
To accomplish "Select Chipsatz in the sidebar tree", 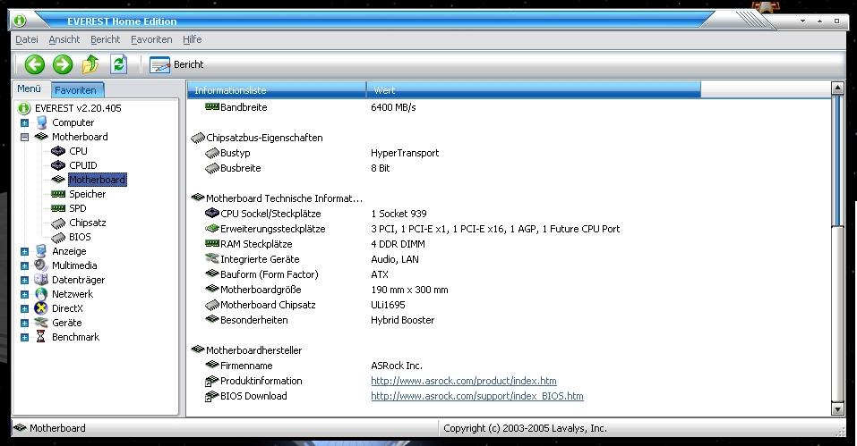I will click(x=87, y=223).
